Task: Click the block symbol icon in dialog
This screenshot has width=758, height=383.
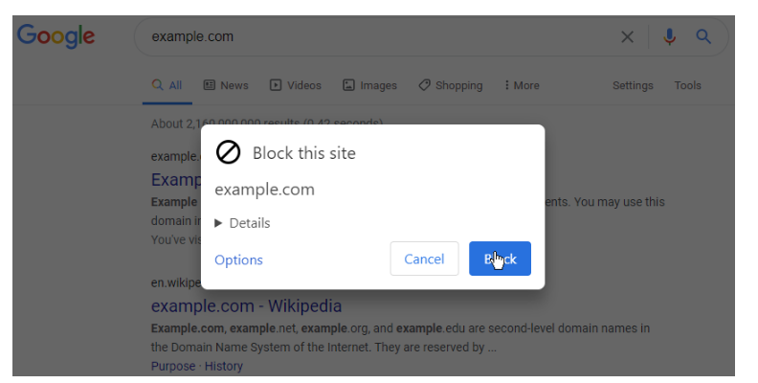Action: [228, 152]
